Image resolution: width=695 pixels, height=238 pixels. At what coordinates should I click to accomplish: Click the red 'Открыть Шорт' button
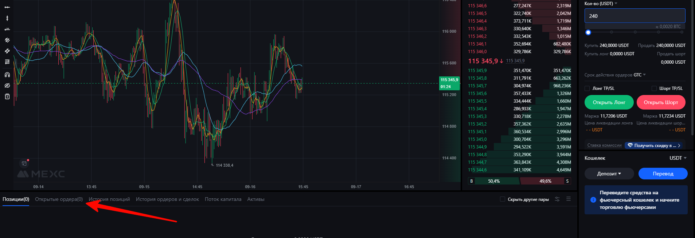pos(661,102)
